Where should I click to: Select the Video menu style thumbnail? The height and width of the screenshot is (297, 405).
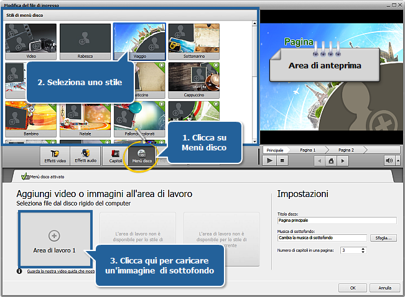pyautogui.click(x=30, y=42)
